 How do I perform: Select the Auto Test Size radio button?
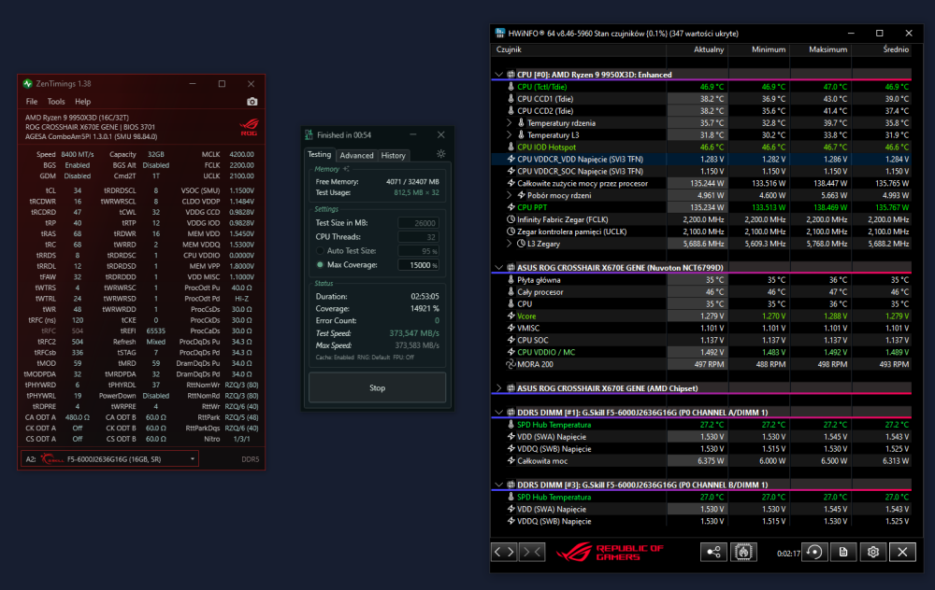click(320, 250)
